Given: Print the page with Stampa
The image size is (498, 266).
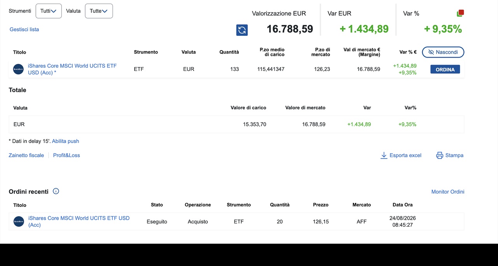Looking at the screenshot, I should point(450,155).
